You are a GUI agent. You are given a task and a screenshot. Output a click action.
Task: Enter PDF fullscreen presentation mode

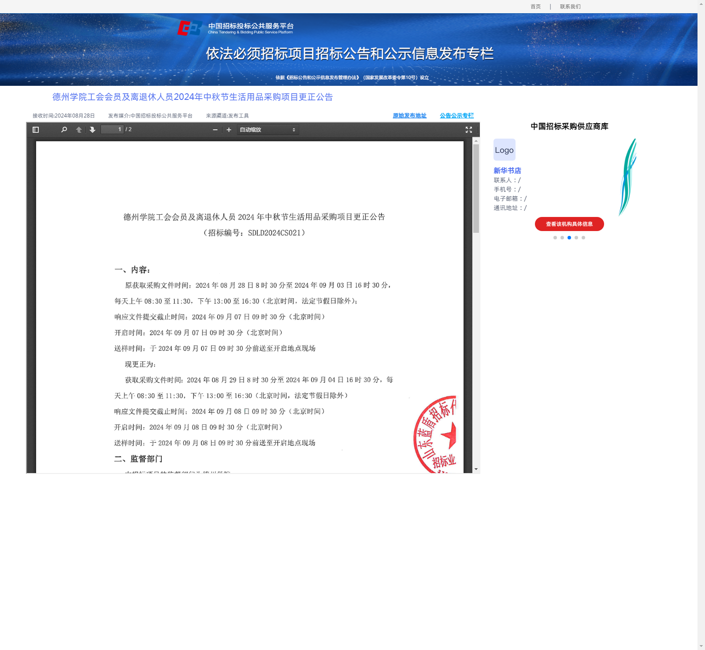pos(469,130)
